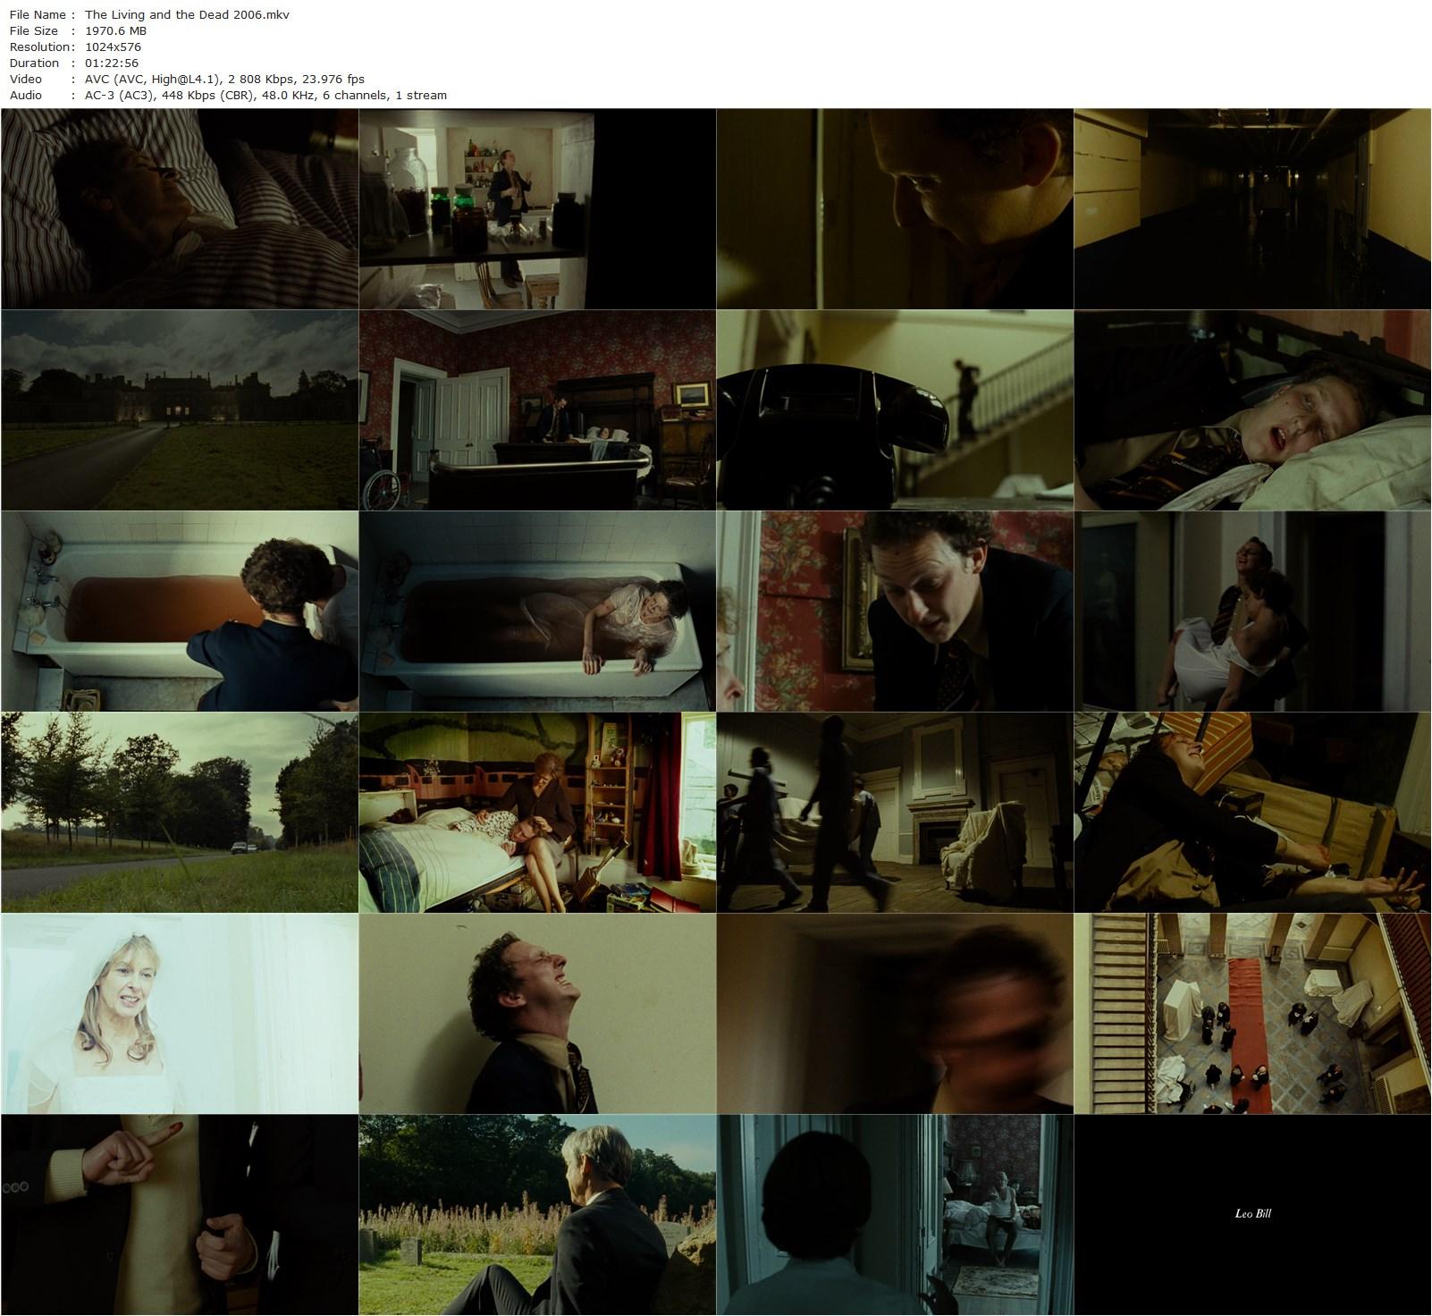Open the overhead hall with red carpet frame
The height and width of the screenshot is (1316, 1432).
pos(1252,1014)
